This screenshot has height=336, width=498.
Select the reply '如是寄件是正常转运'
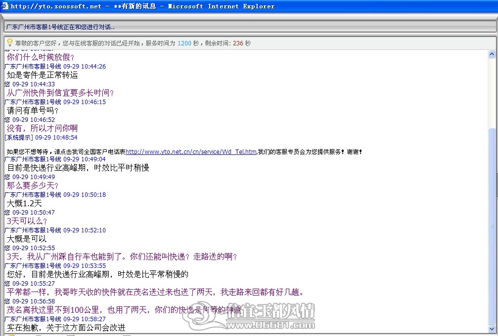pyautogui.click(x=42, y=75)
